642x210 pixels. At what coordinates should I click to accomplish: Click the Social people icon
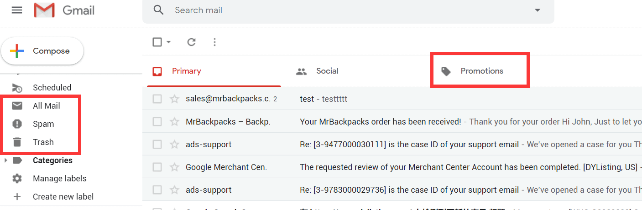click(x=301, y=71)
